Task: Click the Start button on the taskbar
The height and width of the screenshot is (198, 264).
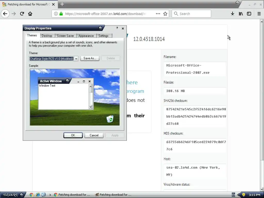Action: 13,195
